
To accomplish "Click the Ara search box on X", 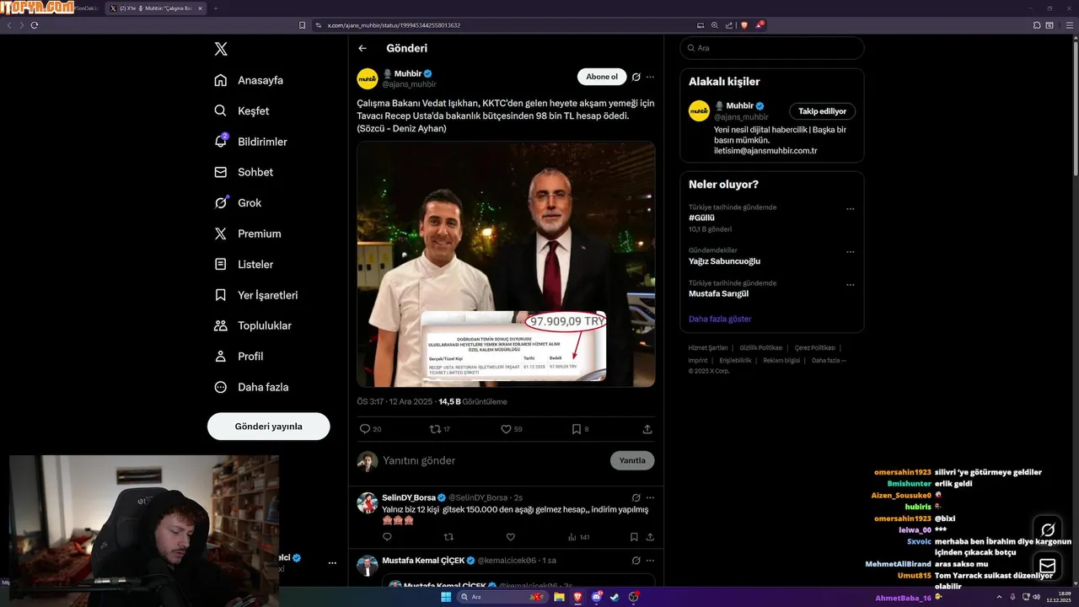I will (x=772, y=48).
